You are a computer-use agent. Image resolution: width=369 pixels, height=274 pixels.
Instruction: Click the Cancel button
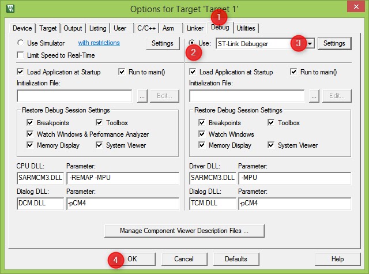(184, 259)
